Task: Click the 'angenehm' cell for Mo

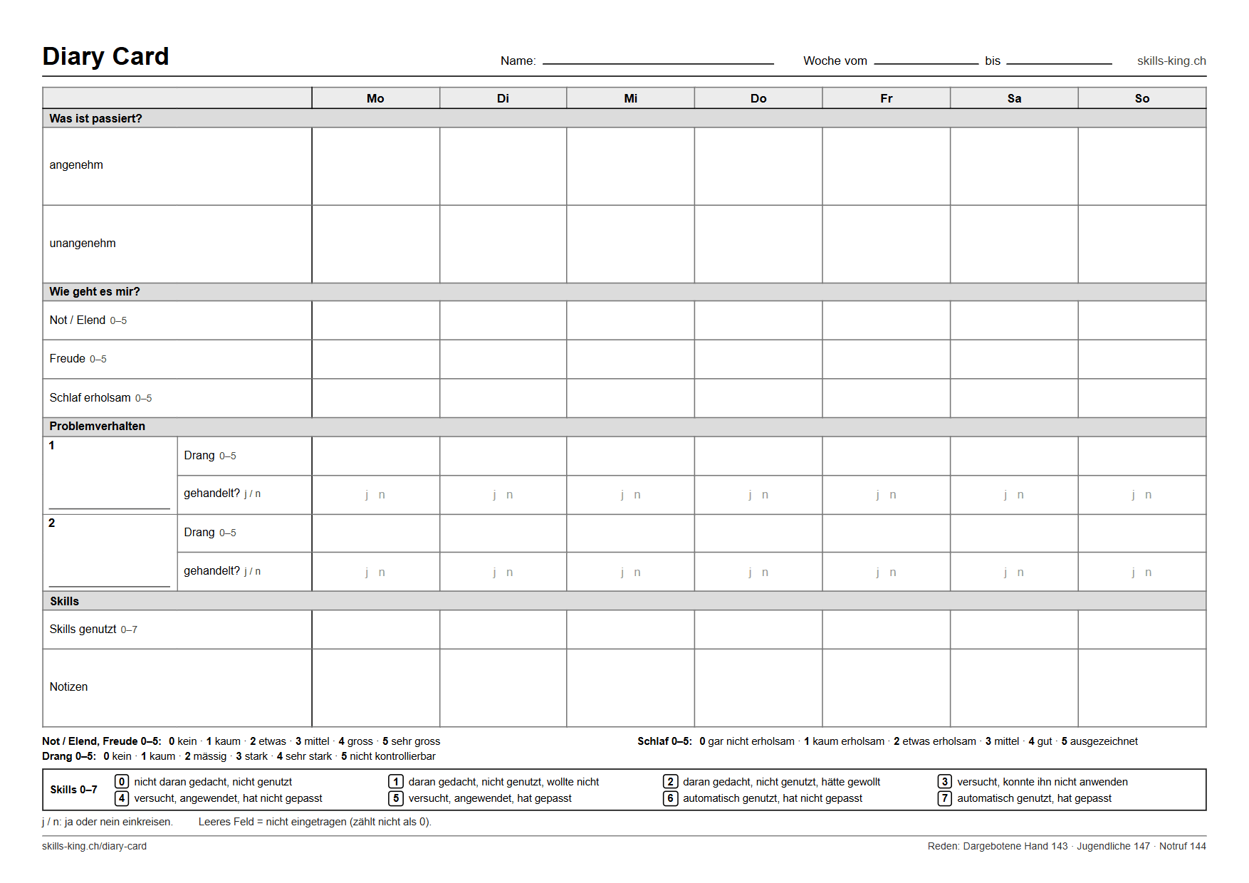Action: (375, 166)
